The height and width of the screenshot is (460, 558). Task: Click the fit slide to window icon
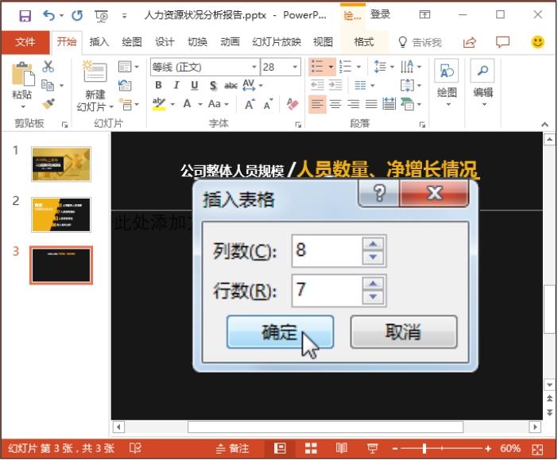[537, 449]
